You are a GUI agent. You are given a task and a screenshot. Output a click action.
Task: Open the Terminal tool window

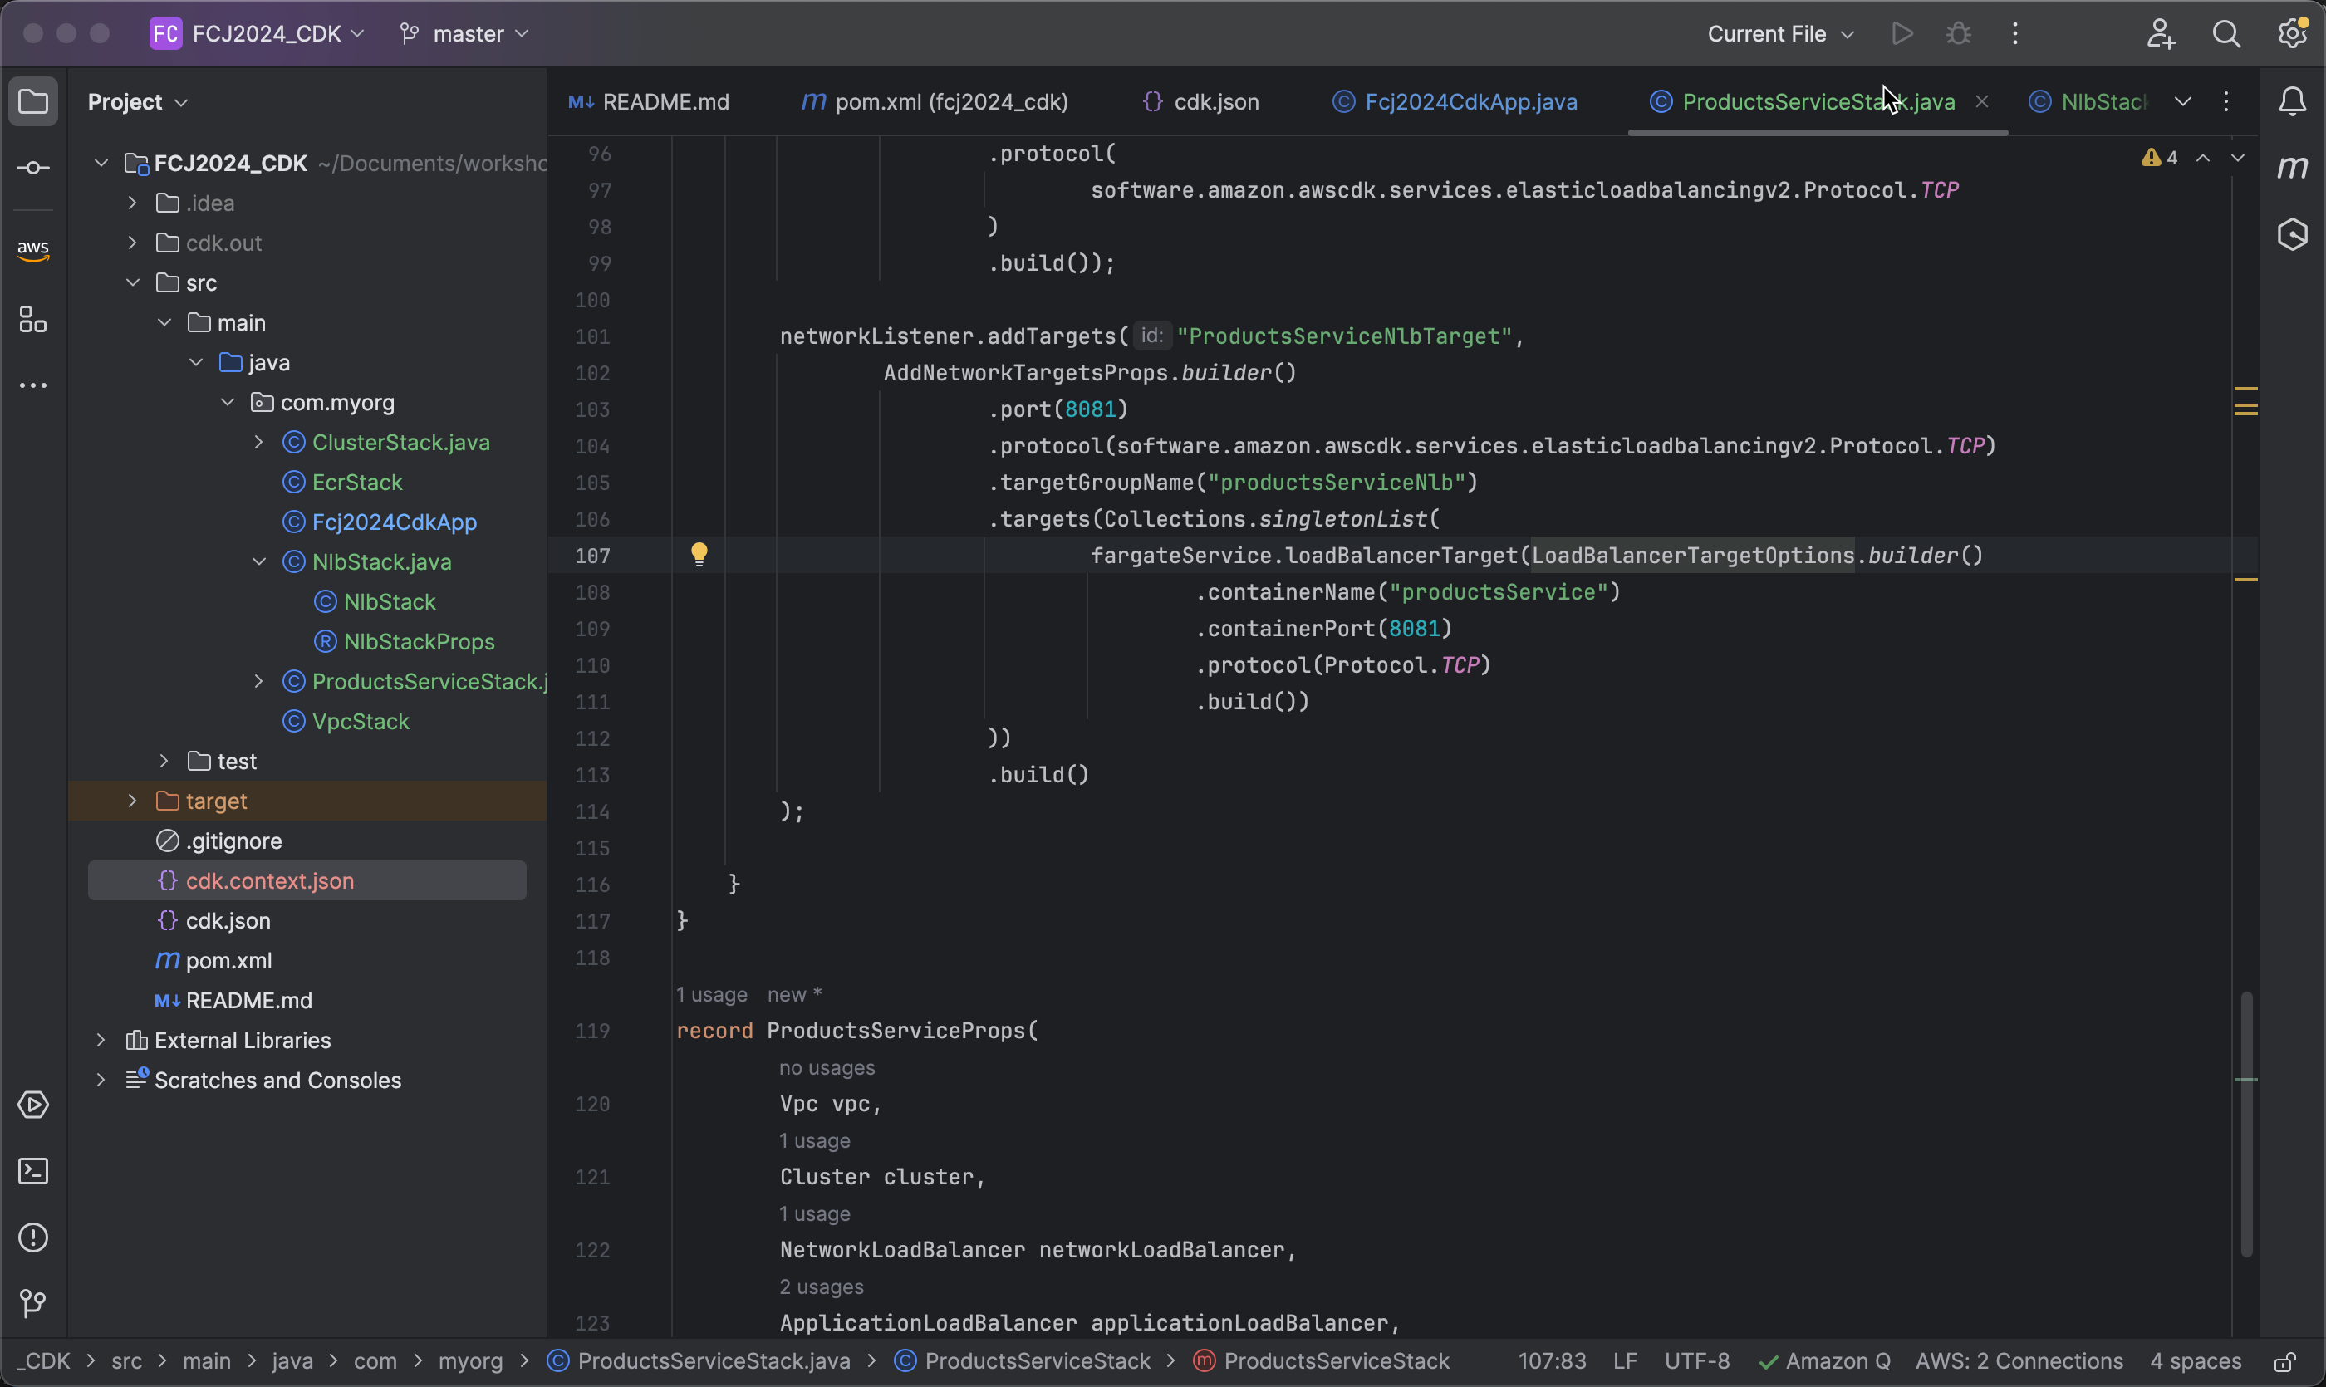click(x=34, y=1171)
